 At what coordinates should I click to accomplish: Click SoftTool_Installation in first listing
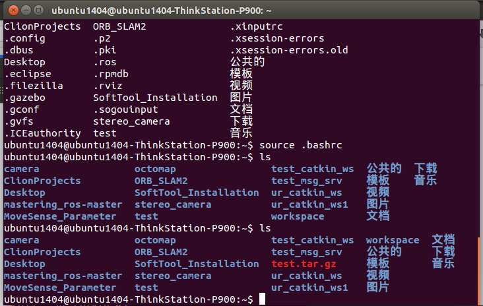155,98
